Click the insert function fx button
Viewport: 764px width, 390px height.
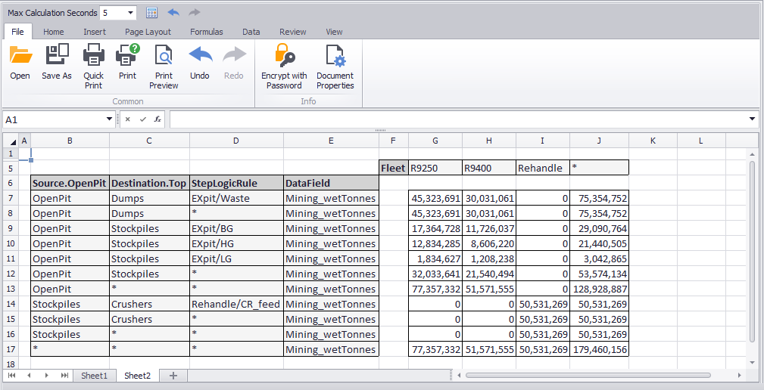pyautogui.click(x=157, y=119)
